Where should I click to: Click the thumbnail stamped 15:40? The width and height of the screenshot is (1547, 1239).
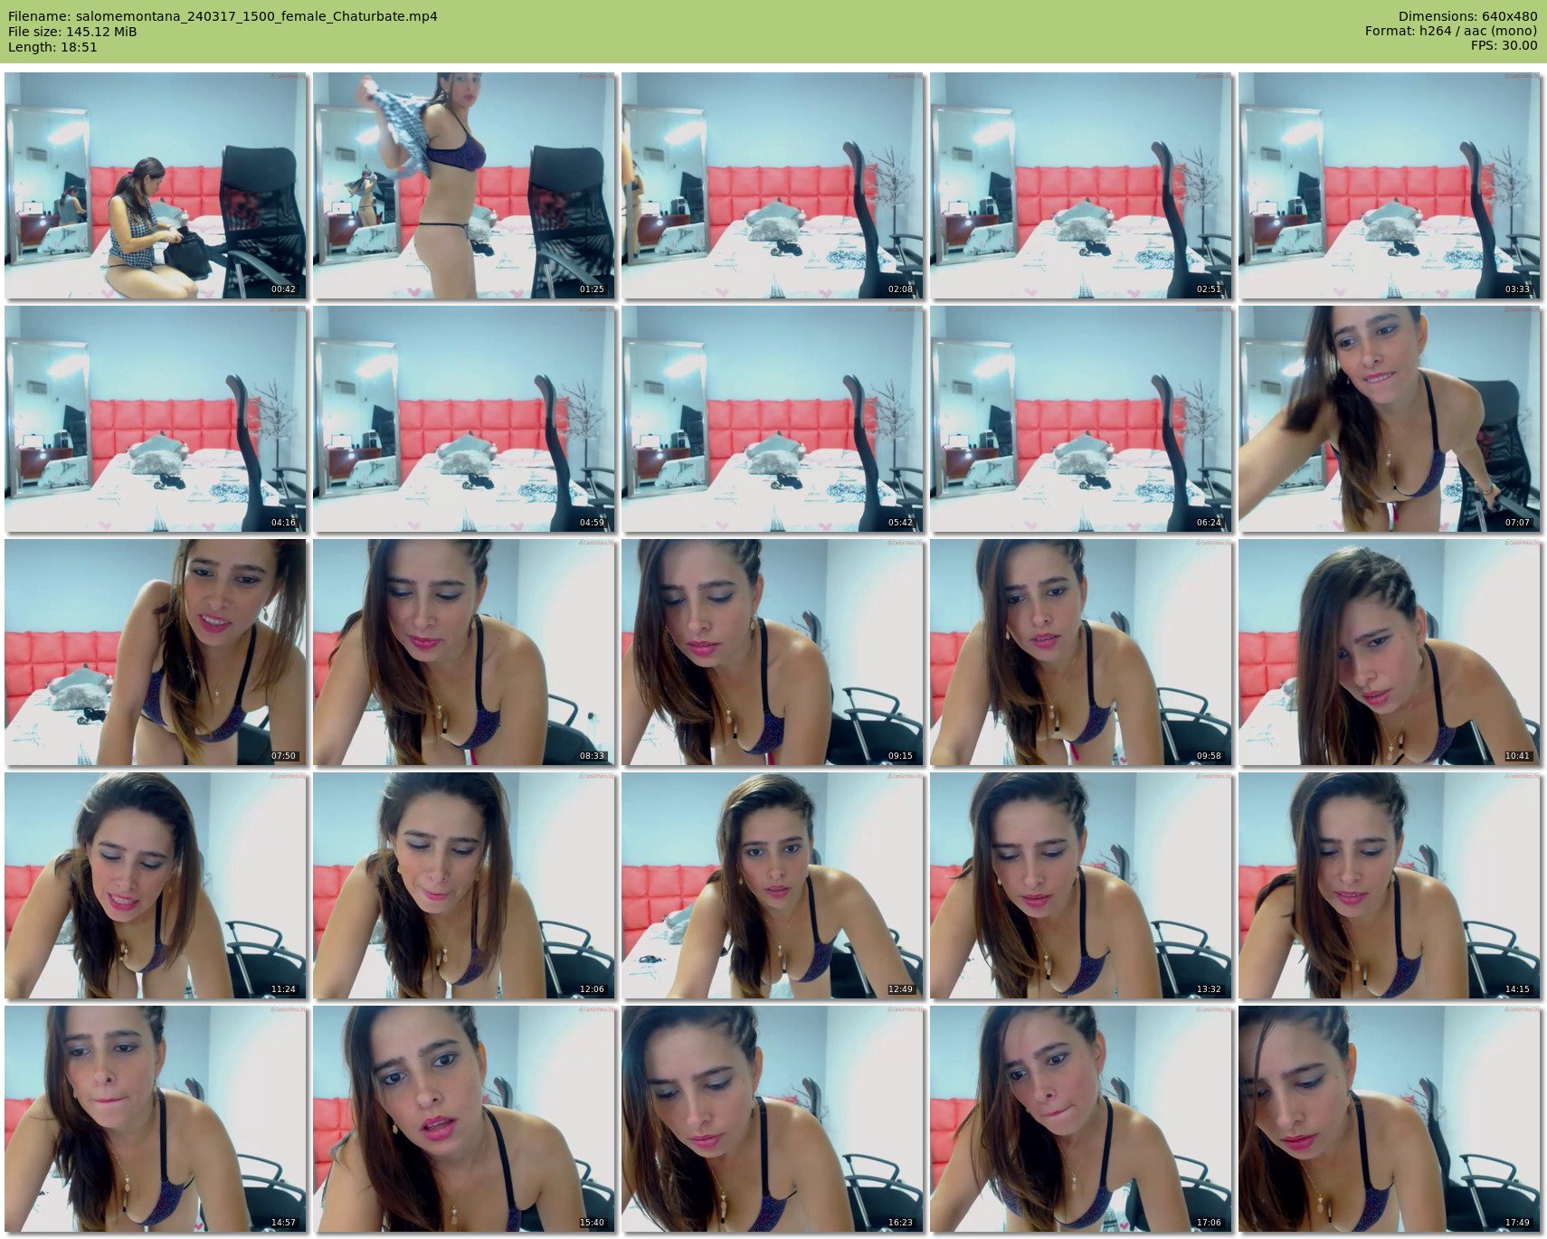pyautogui.click(x=463, y=1119)
